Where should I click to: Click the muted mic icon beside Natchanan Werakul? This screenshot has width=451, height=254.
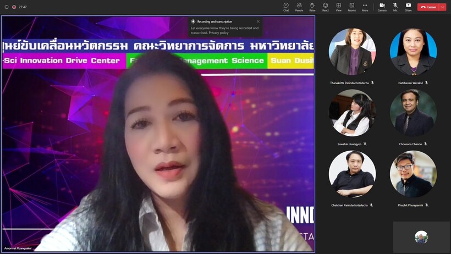(427, 83)
